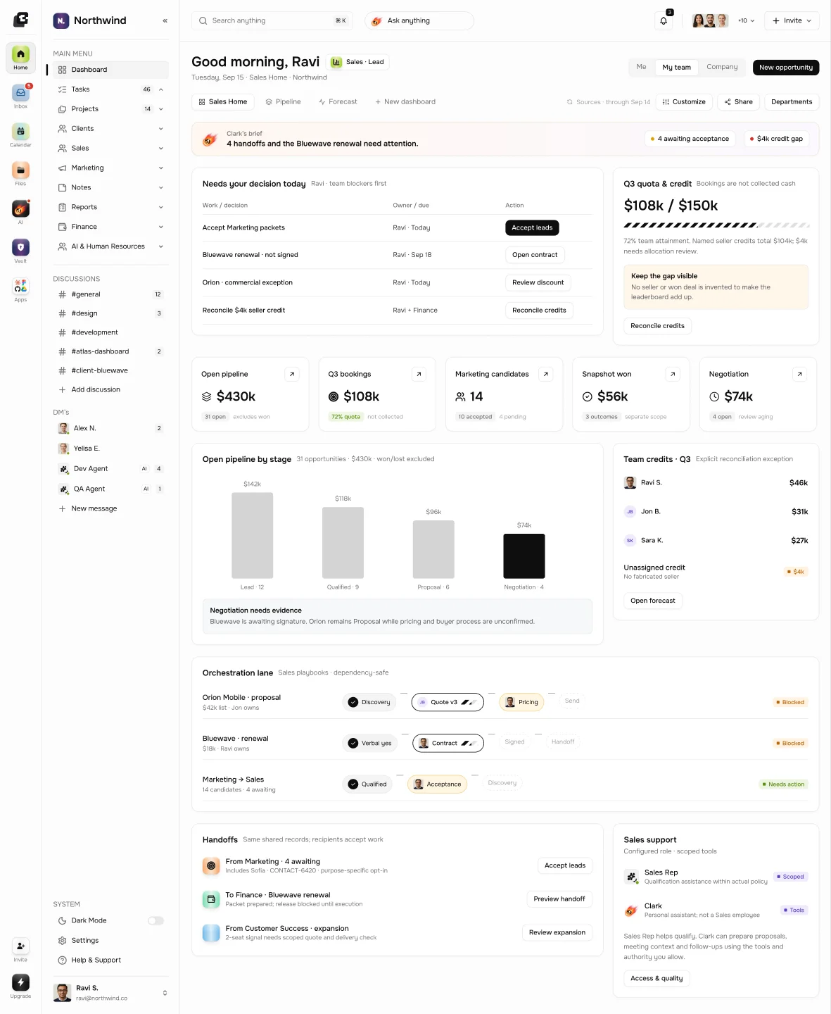Click the Ask anything field

(x=419, y=20)
